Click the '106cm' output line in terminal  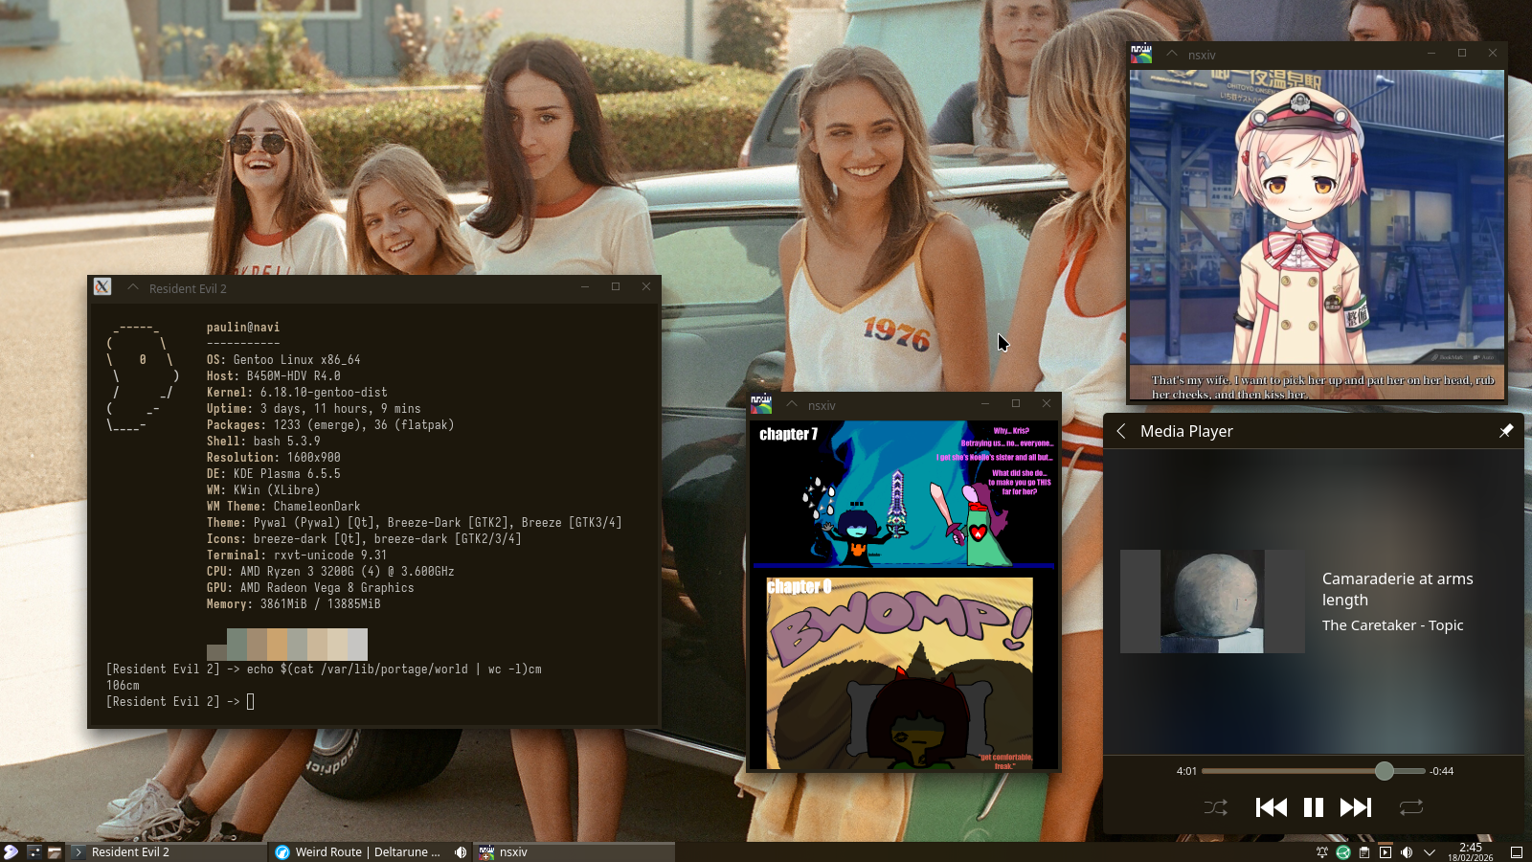pos(123,686)
